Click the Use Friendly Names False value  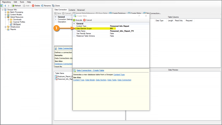coord(112,33)
